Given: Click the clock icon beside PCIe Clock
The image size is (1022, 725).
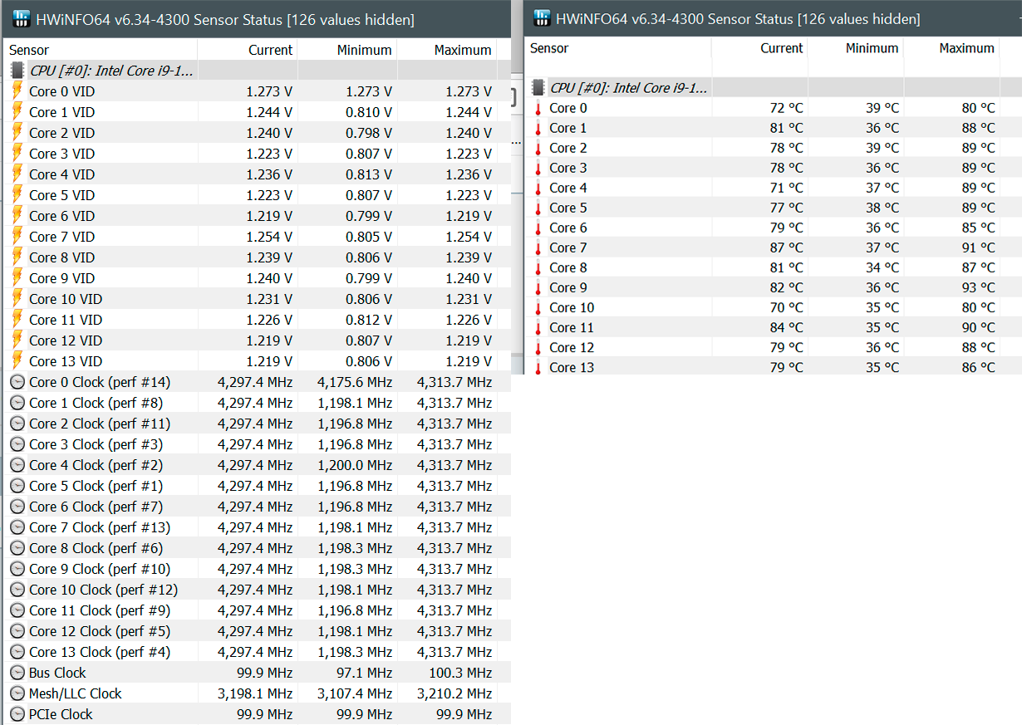Looking at the screenshot, I should click(17, 714).
